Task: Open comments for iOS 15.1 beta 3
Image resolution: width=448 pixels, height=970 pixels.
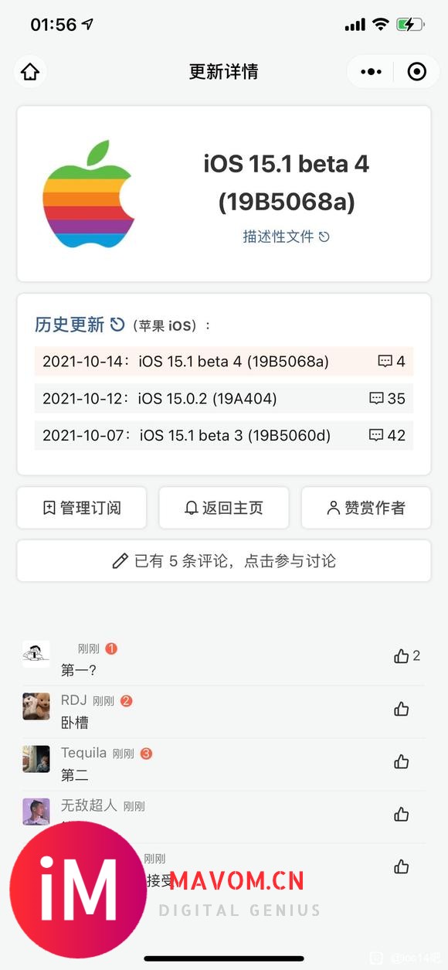Action: pyautogui.click(x=387, y=435)
